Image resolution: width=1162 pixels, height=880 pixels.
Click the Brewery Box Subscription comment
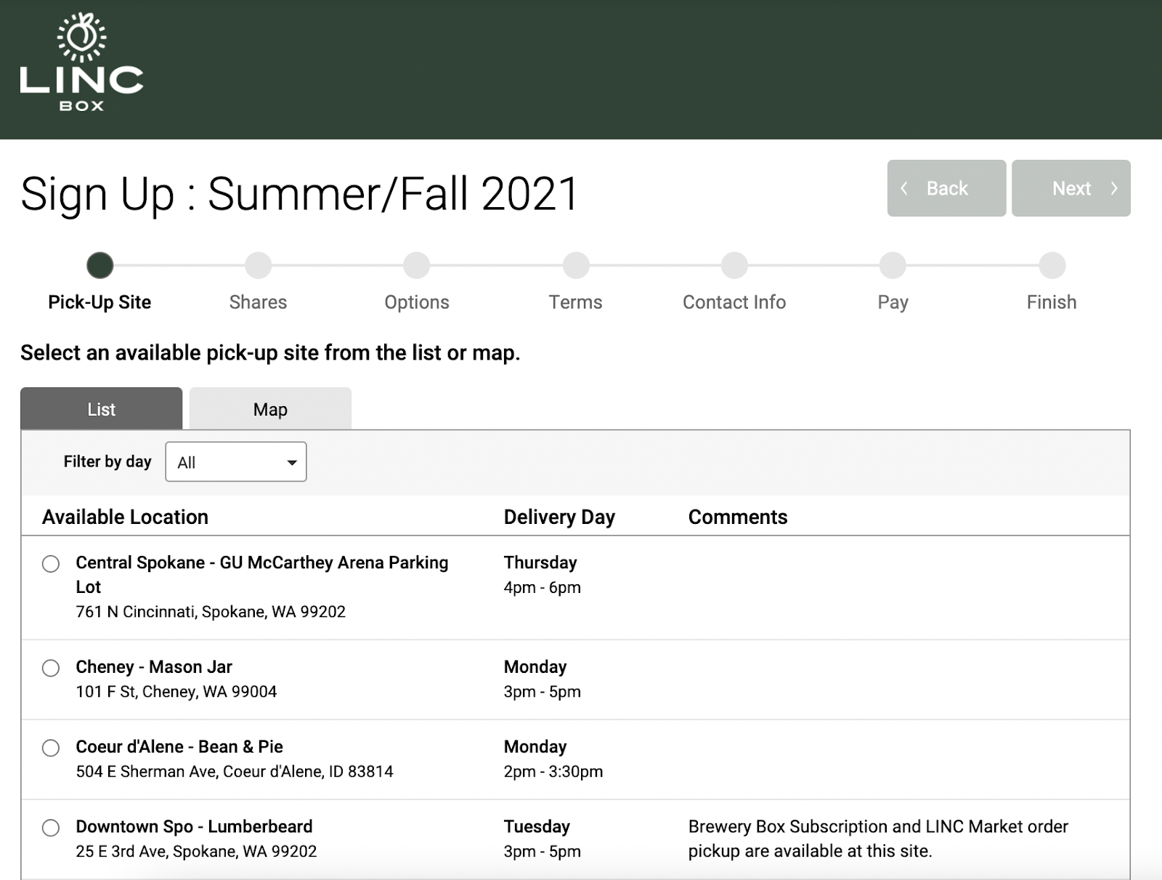point(878,839)
